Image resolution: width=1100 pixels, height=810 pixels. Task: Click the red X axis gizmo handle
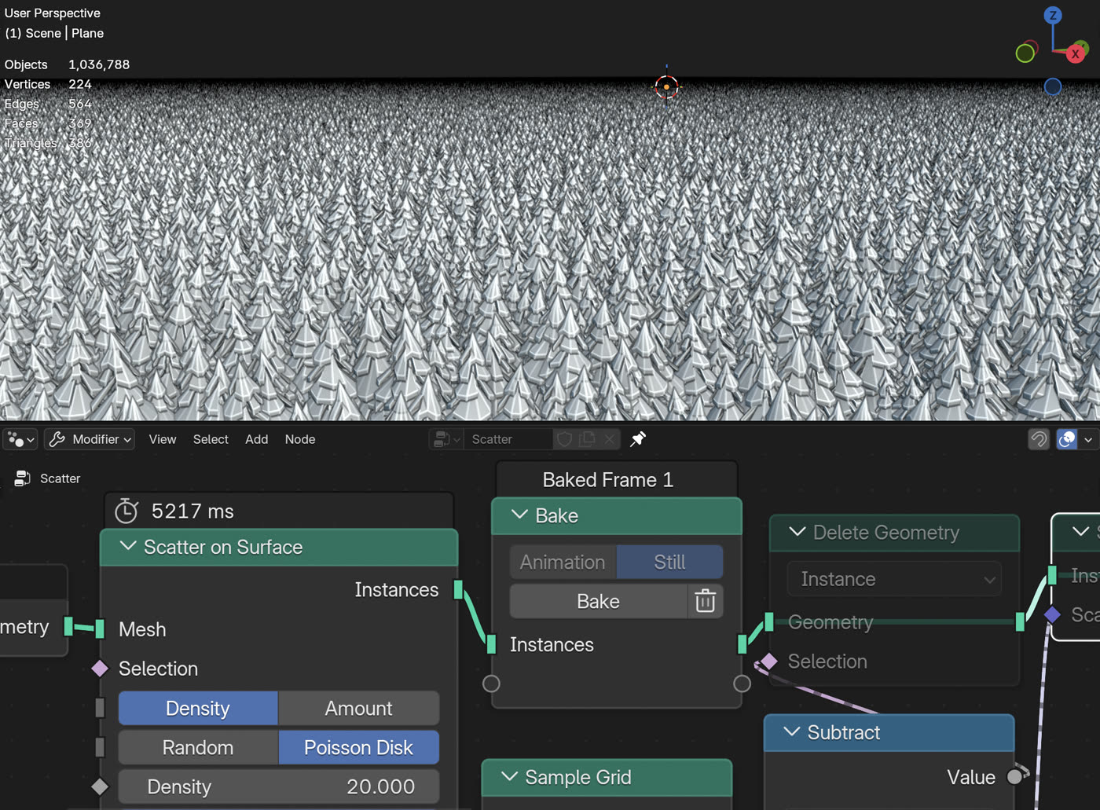pos(1076,53)
